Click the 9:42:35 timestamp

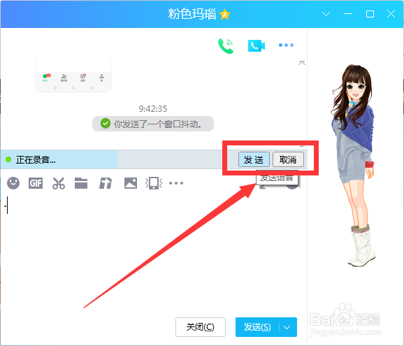[153, 109]
